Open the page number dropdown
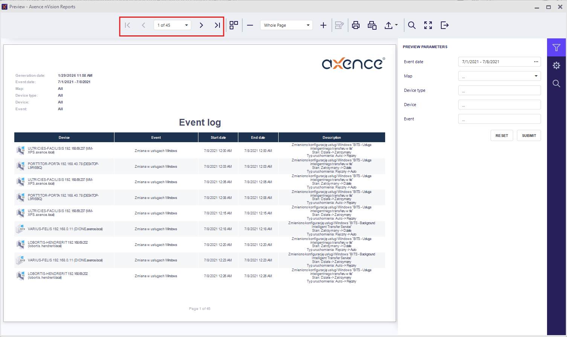 pos(186,25)
